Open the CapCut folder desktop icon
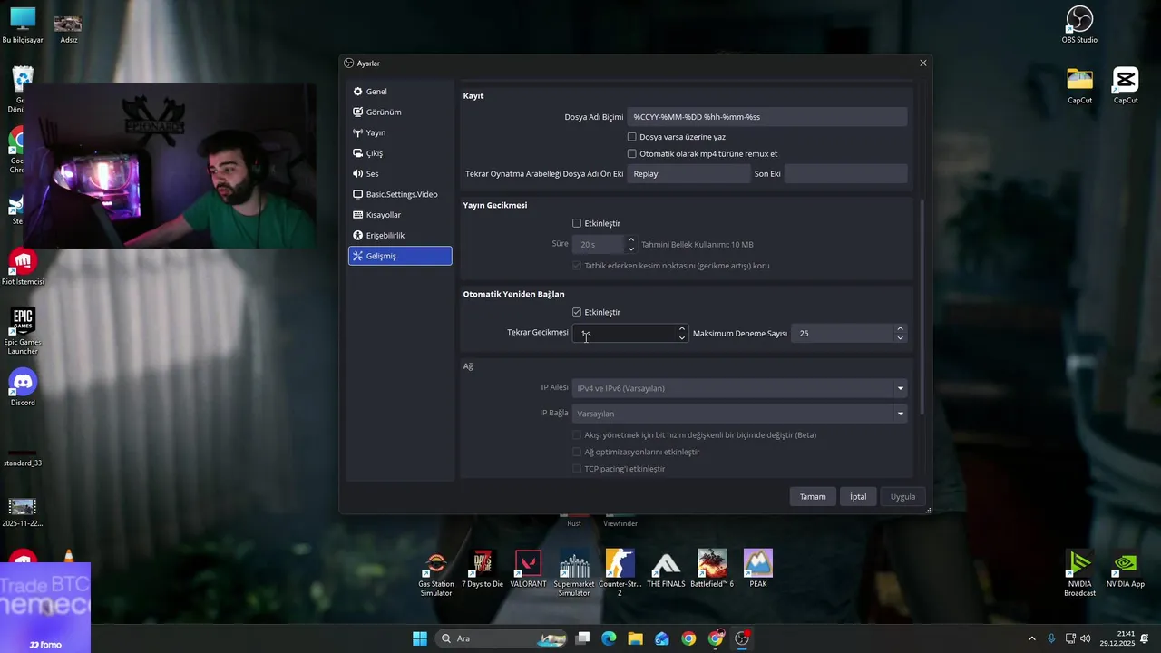The height and width of the screenshot is (653, 1161). click(x=1079, y=85)
